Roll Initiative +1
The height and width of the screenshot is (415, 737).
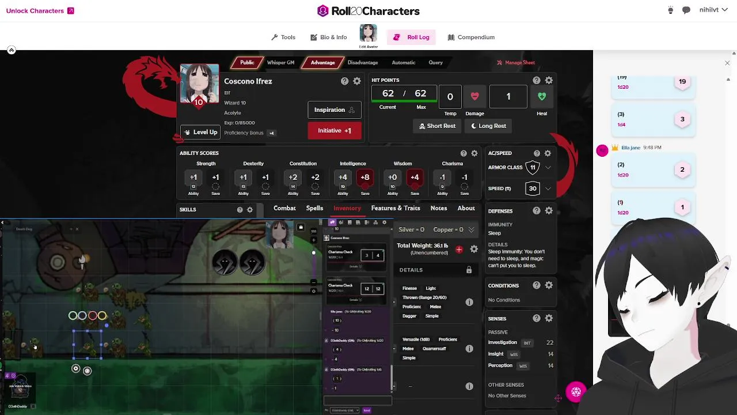pyautogui.click(x=335, y=130)
